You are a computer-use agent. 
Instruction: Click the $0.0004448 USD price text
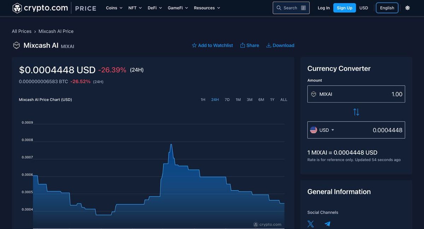pyautogui.click(x=57, y=70)
